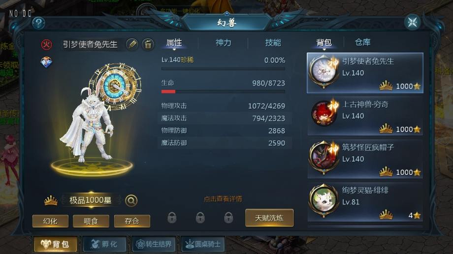The width and height of the screenshot is (453, 254).
Task: Click the middle locked talent slot
Action: (200, 218)
